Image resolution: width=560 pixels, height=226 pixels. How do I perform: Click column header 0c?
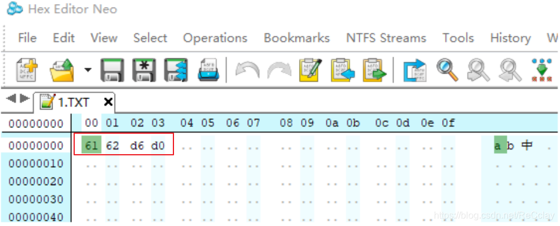(382, 124)
